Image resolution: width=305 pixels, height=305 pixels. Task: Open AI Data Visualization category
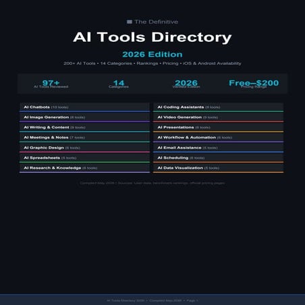point(218,168)
